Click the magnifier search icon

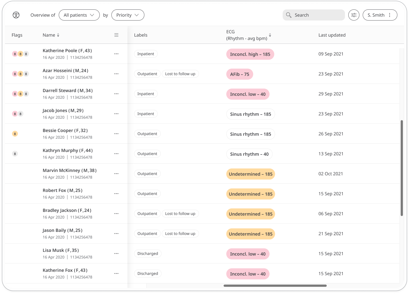(x=289, y=15)
